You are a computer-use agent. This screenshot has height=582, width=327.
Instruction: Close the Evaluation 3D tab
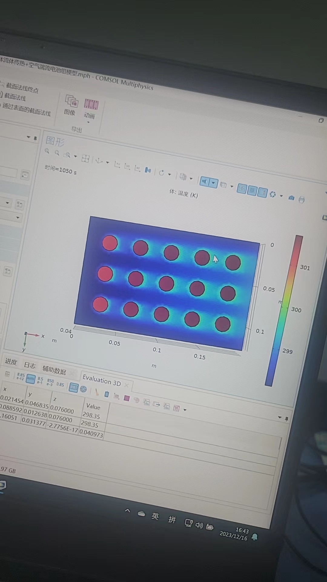[127, 385]
